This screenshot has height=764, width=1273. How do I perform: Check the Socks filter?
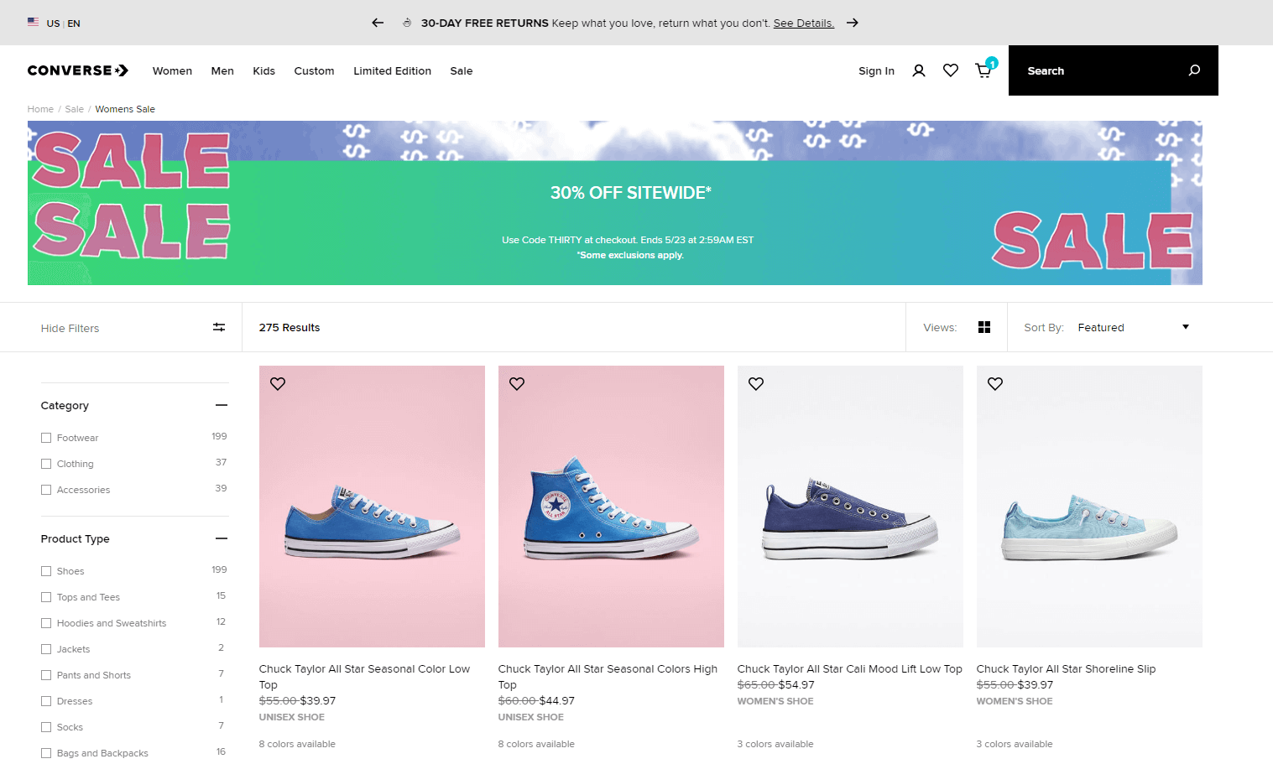46,727
